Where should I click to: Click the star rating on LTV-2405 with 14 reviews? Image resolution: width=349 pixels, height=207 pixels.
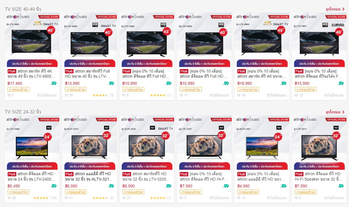pyautogui.click(x=41, y=198)
